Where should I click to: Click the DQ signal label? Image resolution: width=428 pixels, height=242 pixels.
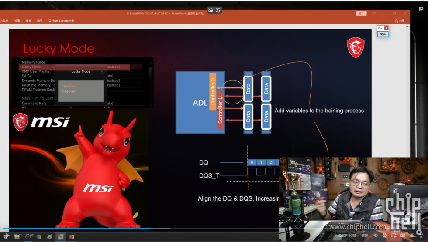[204, 163]
